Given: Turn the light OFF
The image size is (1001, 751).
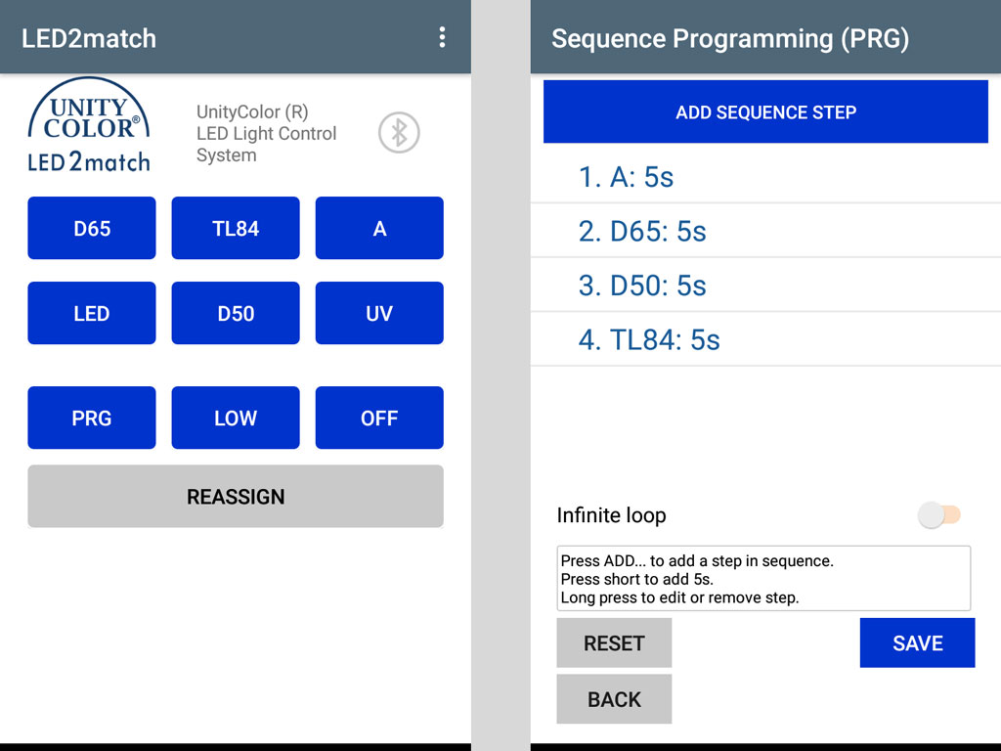Looking at the screenshot, I should 379,419.
